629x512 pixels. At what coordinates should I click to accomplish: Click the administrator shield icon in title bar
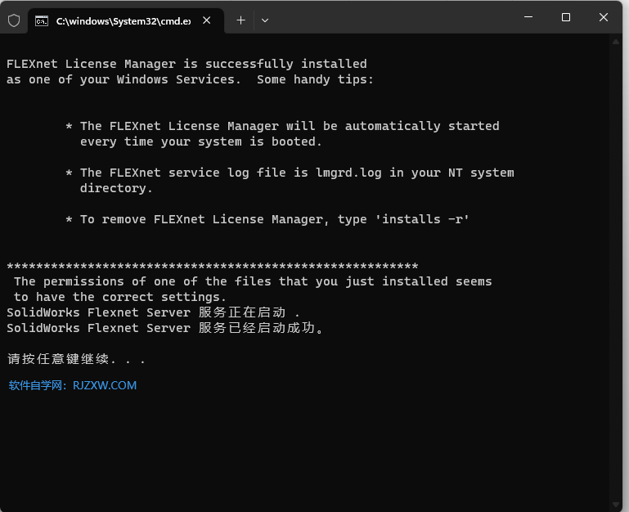(x=14, y=20)
